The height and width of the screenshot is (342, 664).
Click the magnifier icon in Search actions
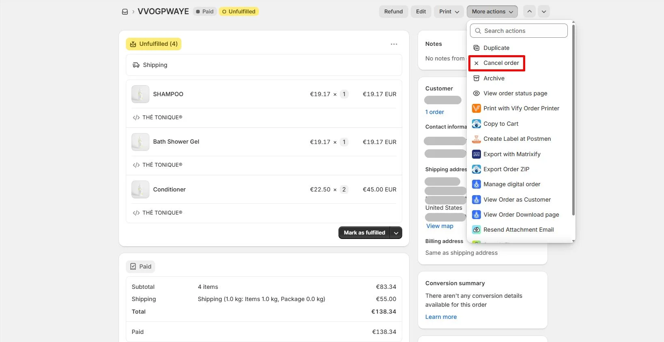point(478,31)
